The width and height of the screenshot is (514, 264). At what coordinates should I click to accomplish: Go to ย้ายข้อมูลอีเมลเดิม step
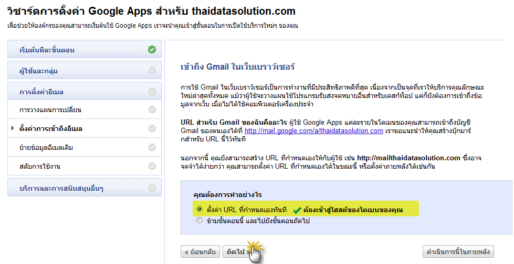click(85, 147)
